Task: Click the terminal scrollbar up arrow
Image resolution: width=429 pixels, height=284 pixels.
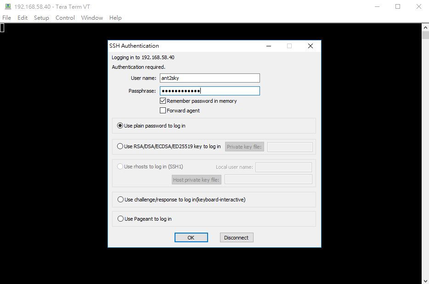Action: pos(425,28)
